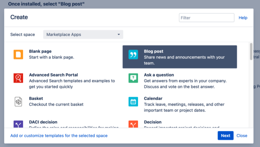Image resolution: width=260 pixels, height=147 pixels.
Task: Choose the Blog post template title
Action: pos(153,51)
